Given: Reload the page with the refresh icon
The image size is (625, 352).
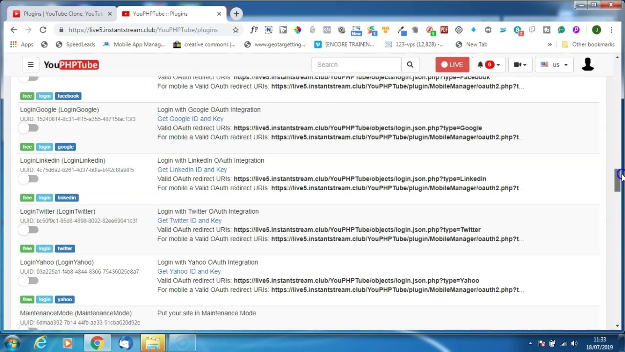Looking at the screenshot, I should [43, 30].
